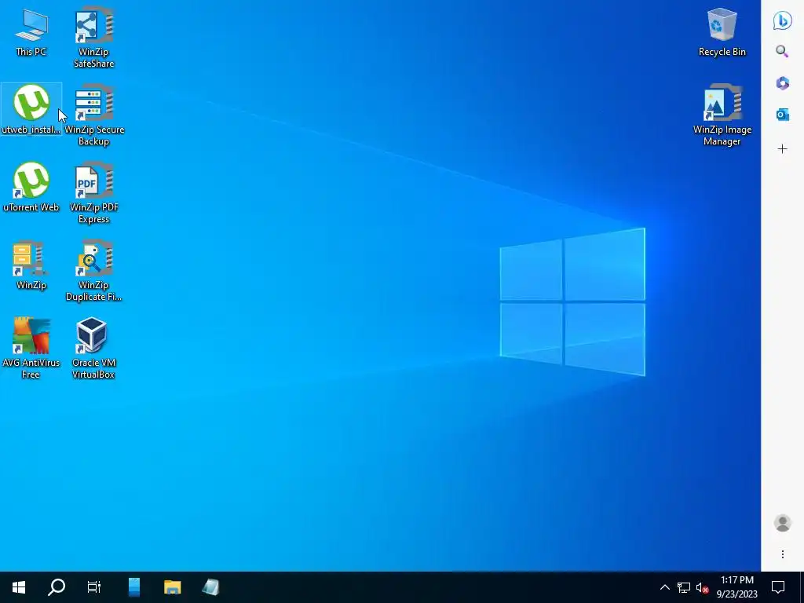This screenshot has width=804, height=603.
Task: Open the sidebar more options menu
Action: (x=783, y=554)
